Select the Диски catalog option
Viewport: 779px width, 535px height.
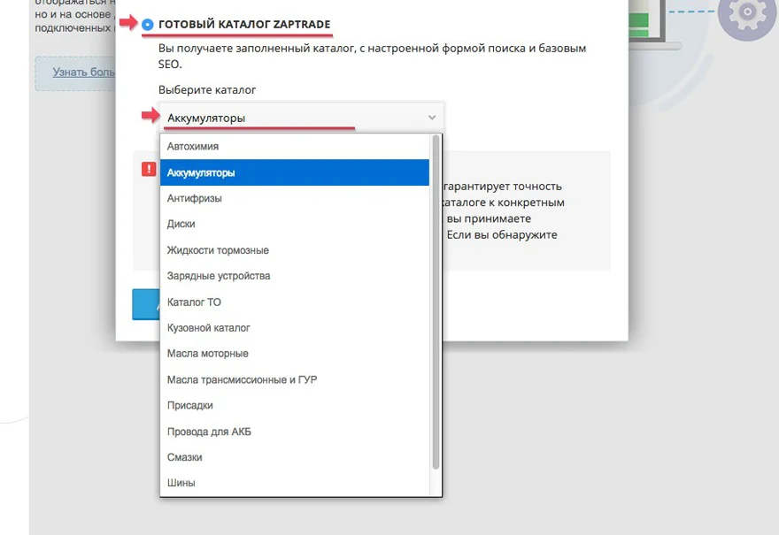tap(181, 224)
